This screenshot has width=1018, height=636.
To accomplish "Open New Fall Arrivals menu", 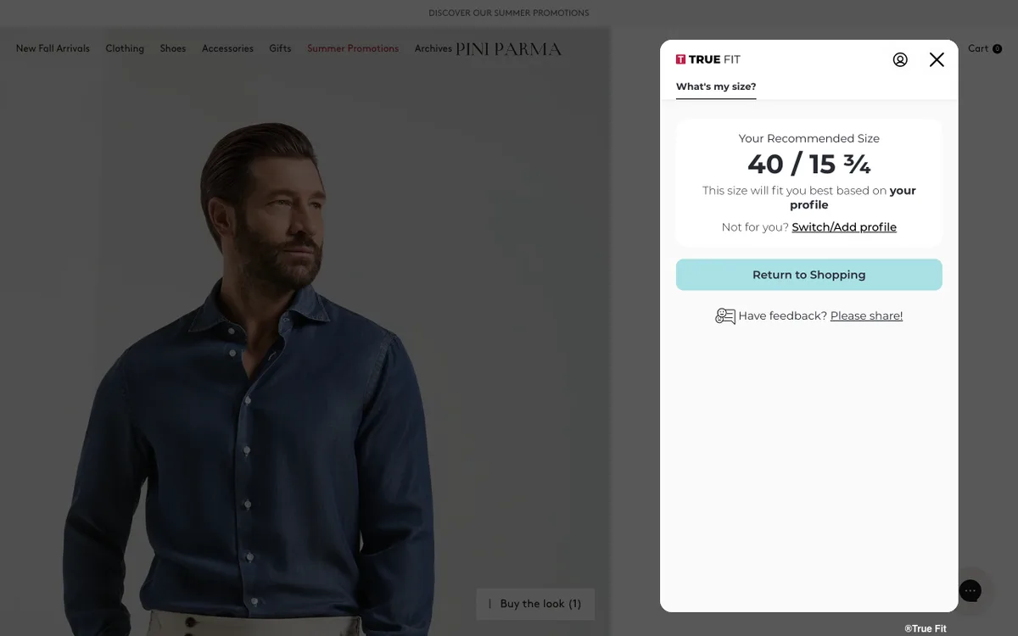I will 53,48.
